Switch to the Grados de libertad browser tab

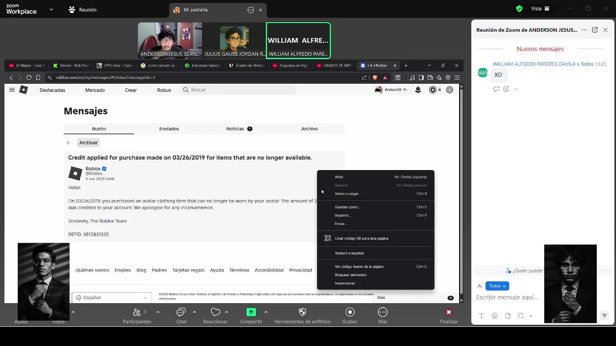point(247,65)
